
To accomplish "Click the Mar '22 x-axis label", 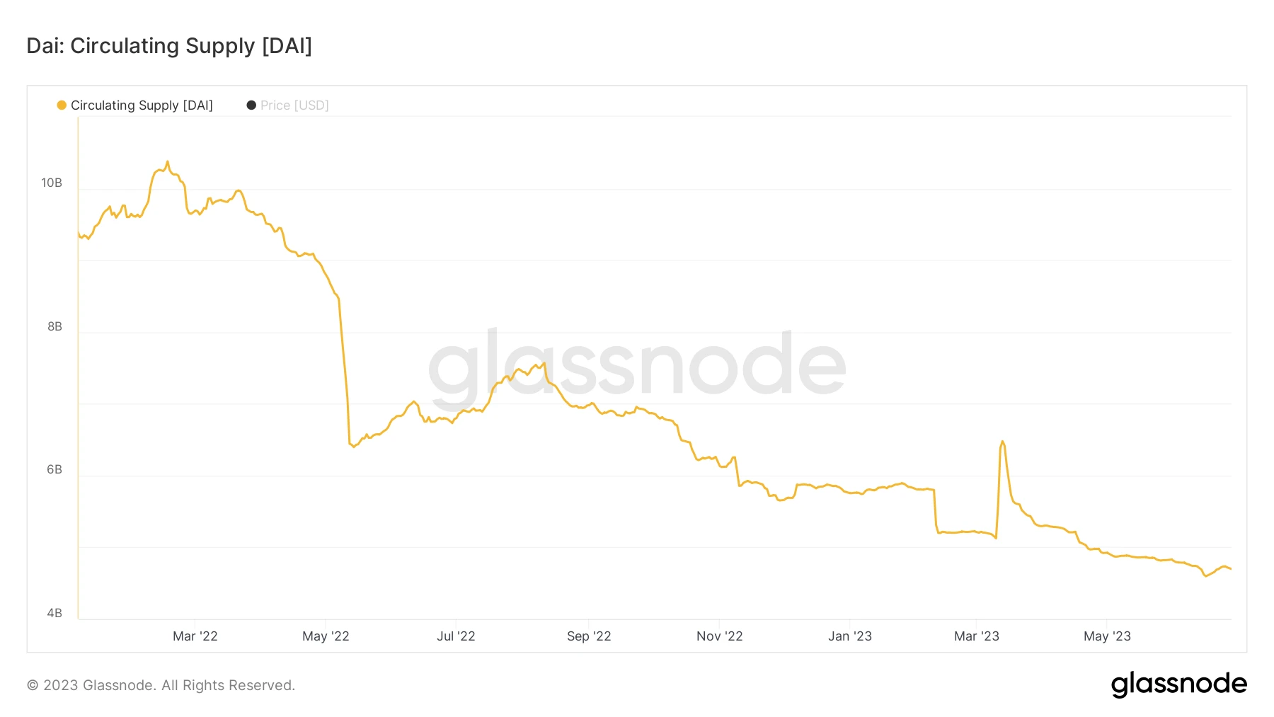I will pos(195,636).
